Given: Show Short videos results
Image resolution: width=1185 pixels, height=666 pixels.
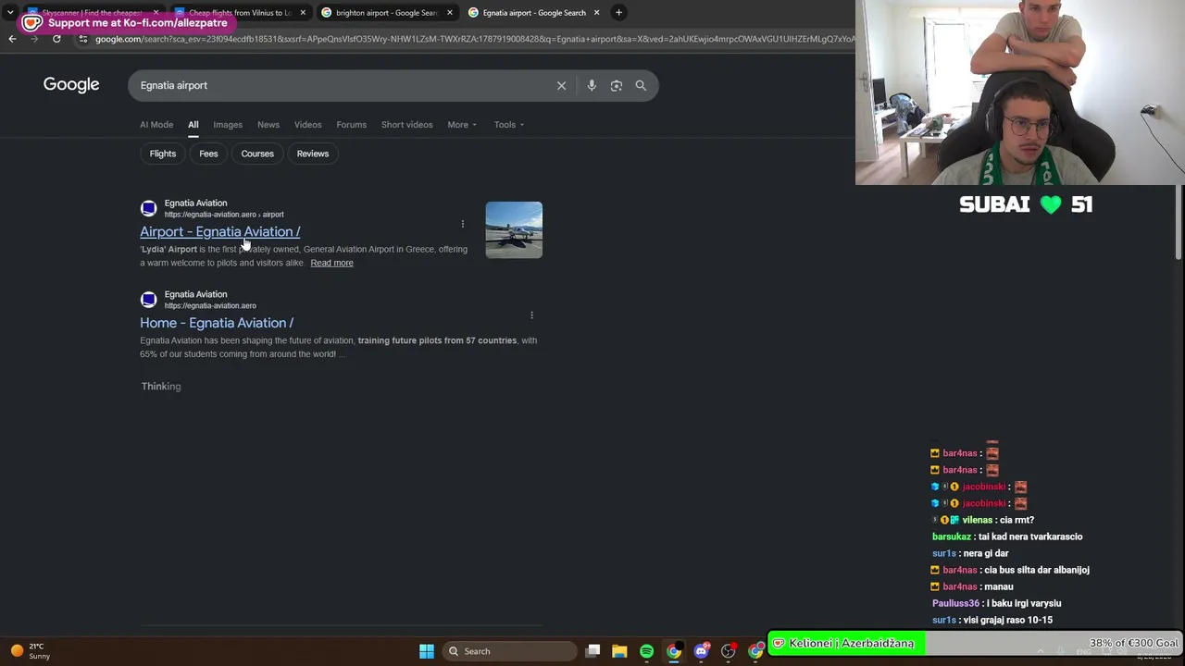Looking at the screenshot, I should [407, 125].
